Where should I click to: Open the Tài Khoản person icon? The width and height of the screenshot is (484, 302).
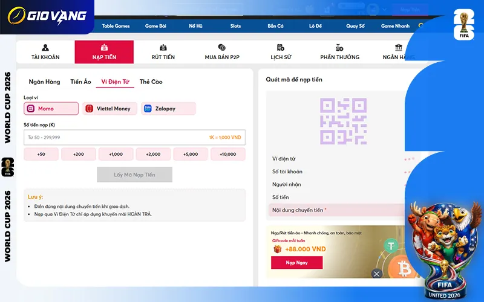point(45,48)
